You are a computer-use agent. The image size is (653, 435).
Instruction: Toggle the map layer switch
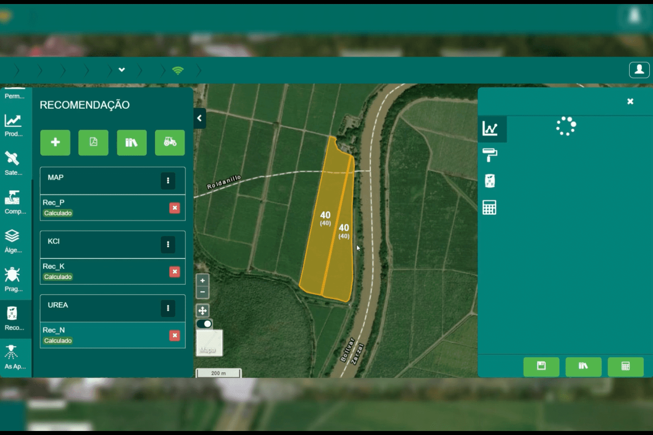click(204, 324)
